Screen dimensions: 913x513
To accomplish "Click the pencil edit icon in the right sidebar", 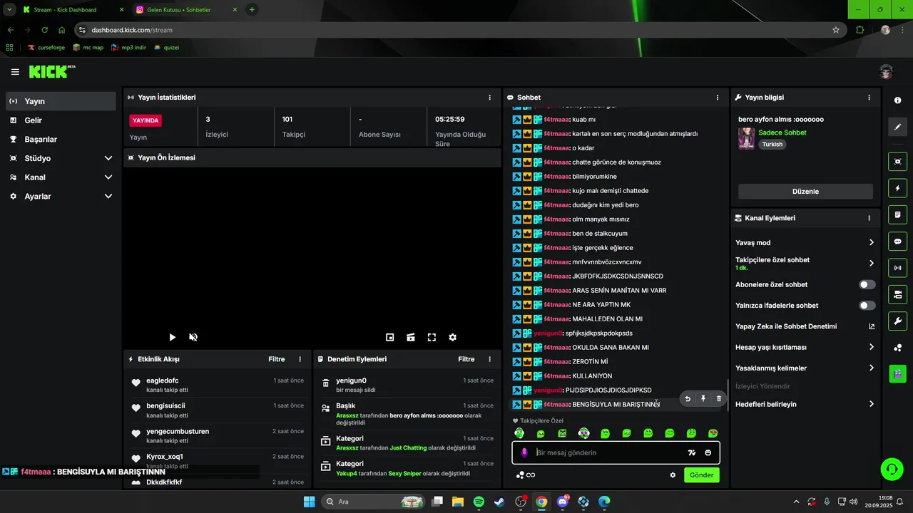I will tap(898, 127).
